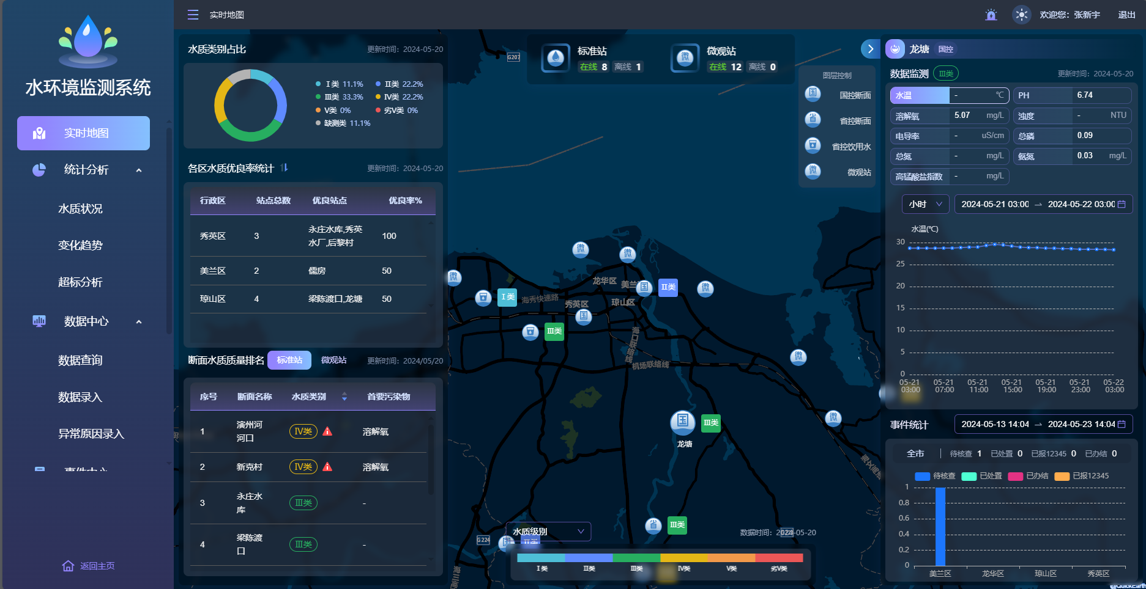Sort by 水质类别 column arrows
This screenshot has height=589, width=1146.
tap(344, 397)
